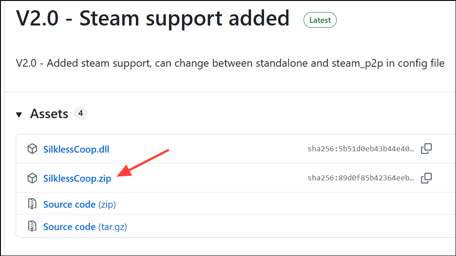The height and width of the screenshot is (256, 456).
Task: Download Source code (tar.gz)
Action: (x=85, y=226)
